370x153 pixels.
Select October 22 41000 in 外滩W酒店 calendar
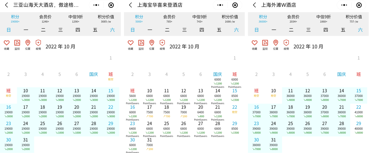click(359, 112)
